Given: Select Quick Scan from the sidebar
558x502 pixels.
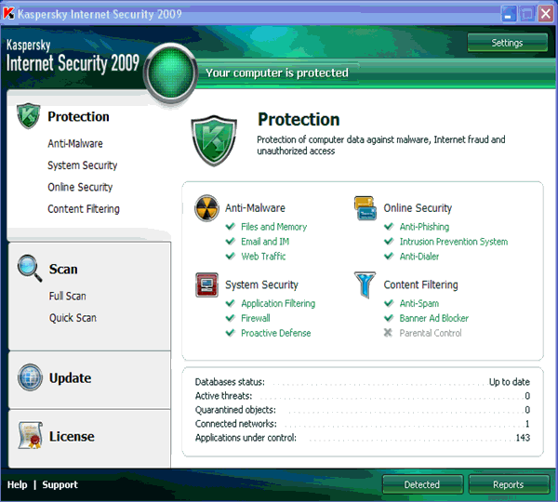Looking at the screenshot, I should (73, 318).
